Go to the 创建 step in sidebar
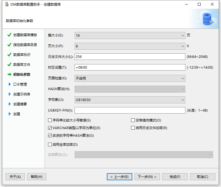 (17, 114)
